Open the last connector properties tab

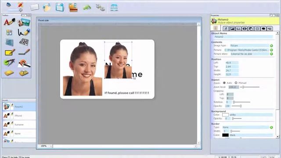[x=270, y=29]
